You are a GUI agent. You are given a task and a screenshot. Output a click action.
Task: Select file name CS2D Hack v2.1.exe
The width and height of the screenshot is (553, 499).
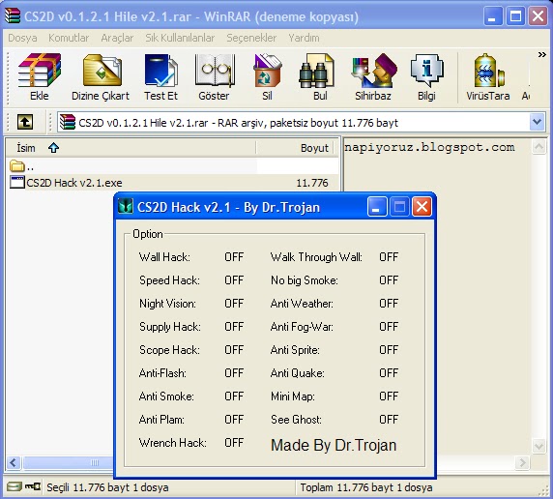(x=74, y=183)
